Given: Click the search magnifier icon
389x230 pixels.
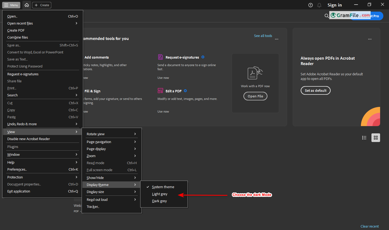Looking at the screenshot, I should click(x=327, y=16).
